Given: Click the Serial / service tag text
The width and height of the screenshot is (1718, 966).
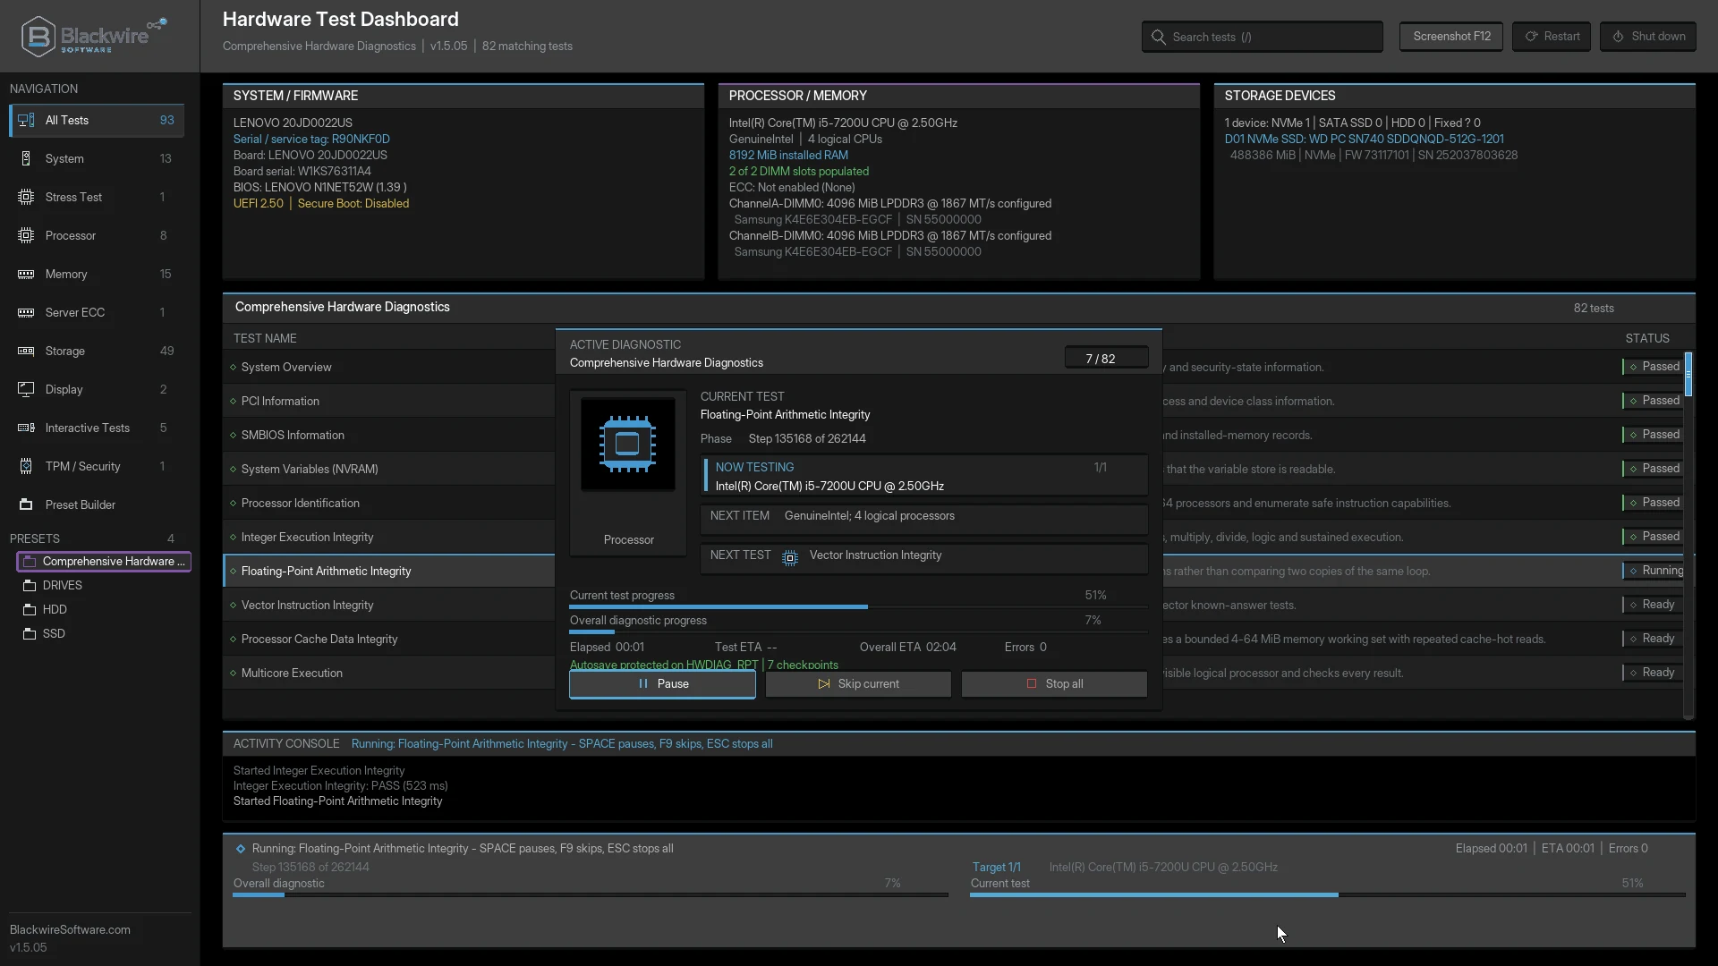Looking at the screenshot, I should pyautogui.click(x=311, y=140).
